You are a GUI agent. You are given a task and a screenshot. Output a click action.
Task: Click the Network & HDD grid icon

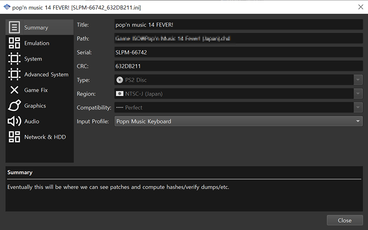click(x=14, y=137)
